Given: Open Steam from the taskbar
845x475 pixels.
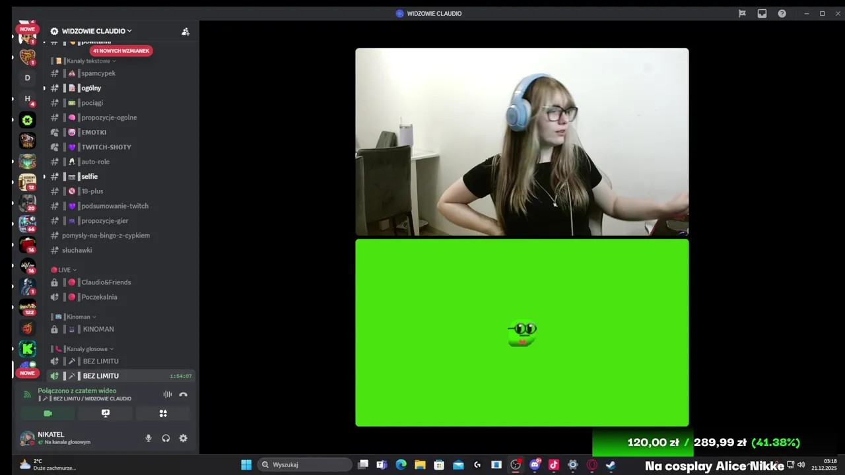Looking at the screenshot, I should (x=611, y=464).
